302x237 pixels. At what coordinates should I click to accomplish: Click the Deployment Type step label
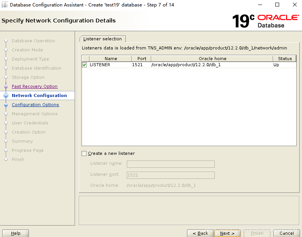(x=30, y=59)
